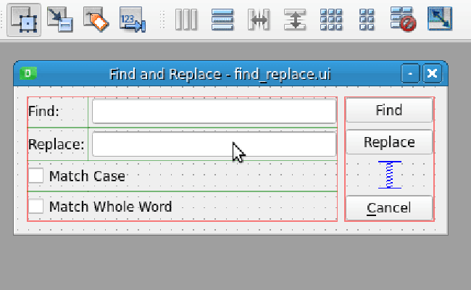
Task: Apply Lay Out Horizontally
Action: [186, 20]
